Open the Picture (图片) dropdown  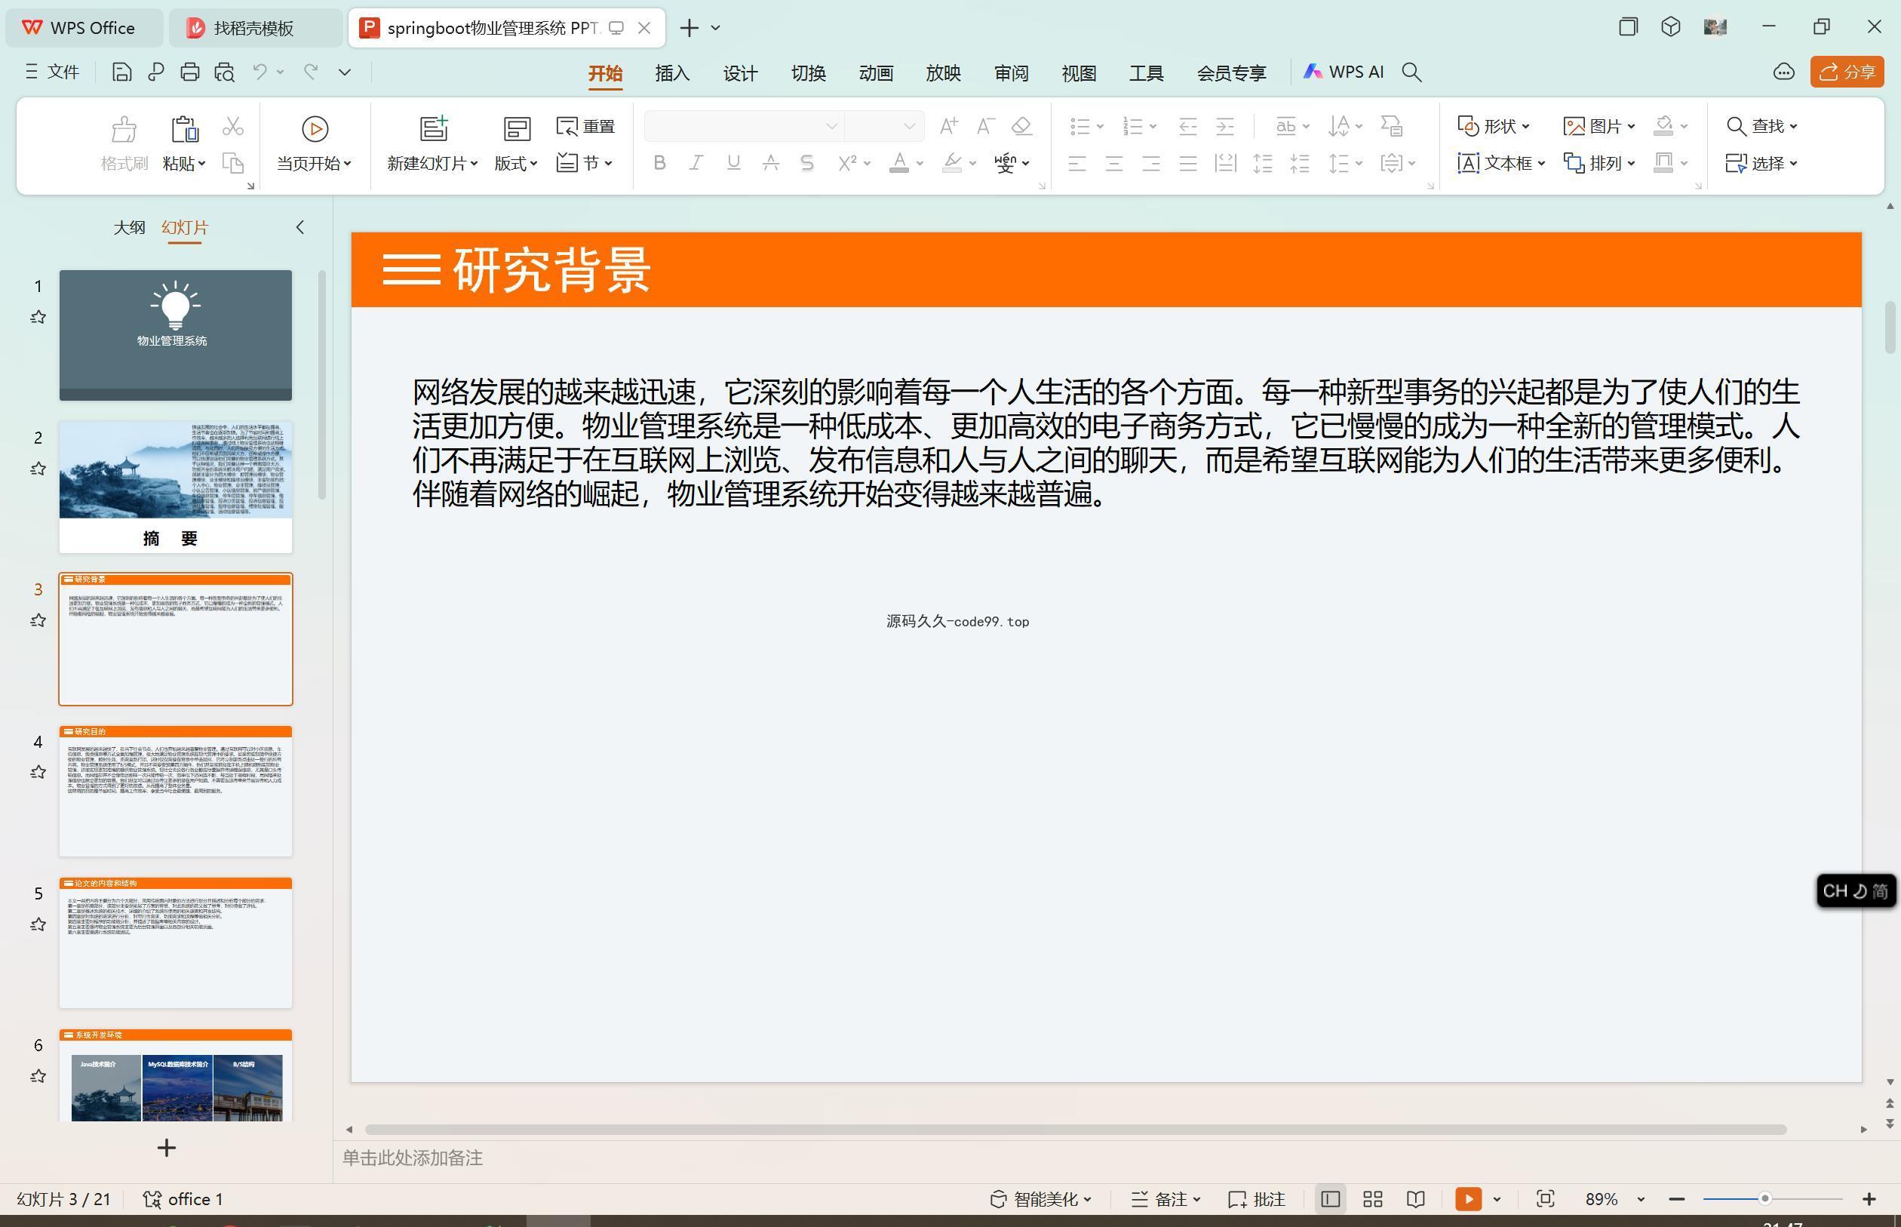pos(1599,126)
